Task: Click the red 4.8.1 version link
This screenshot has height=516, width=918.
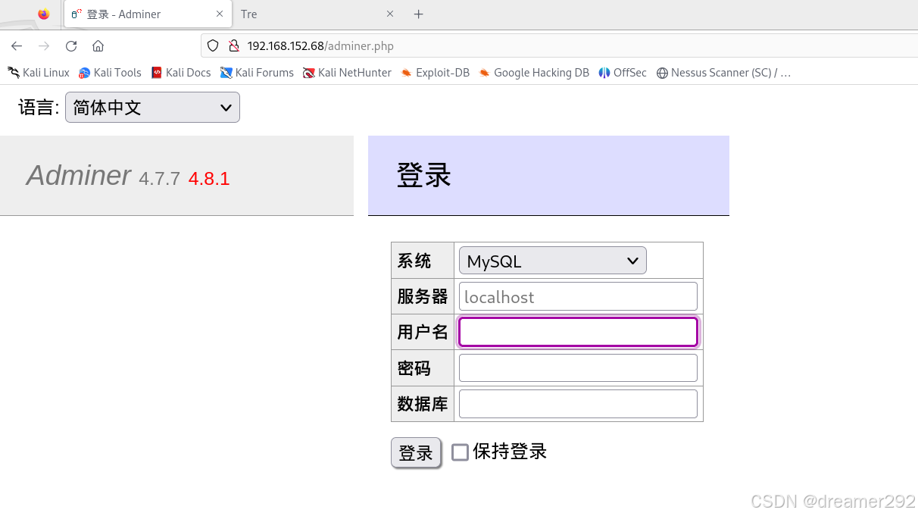Action: [209, 179]
